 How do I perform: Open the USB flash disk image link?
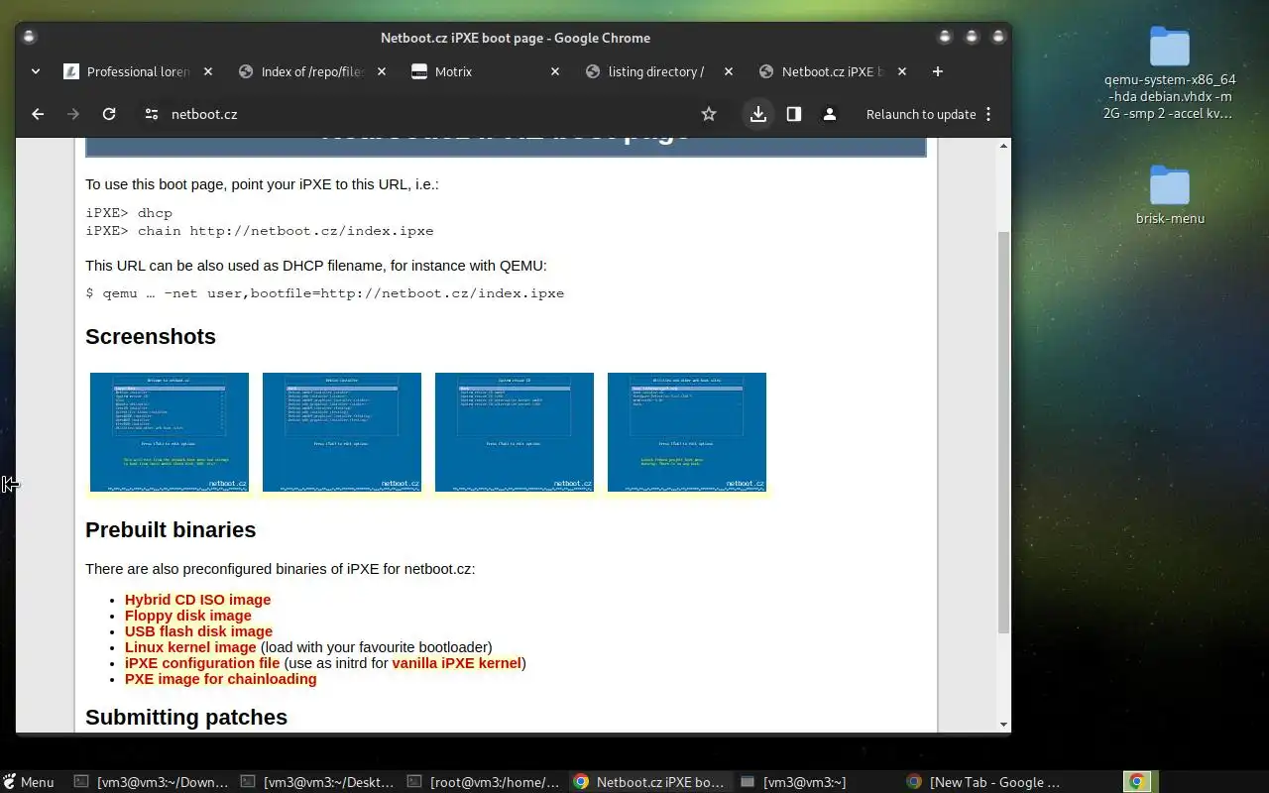pyautogui.click(x=198, y=631)
